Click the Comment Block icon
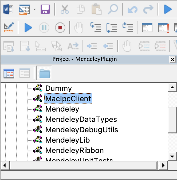This screenshot has height=180, width=177. point(144,46)
